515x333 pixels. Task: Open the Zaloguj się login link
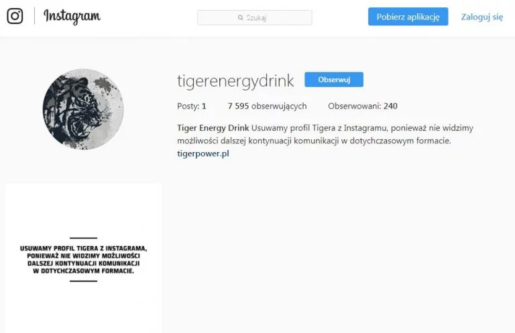tap(482, 17)
